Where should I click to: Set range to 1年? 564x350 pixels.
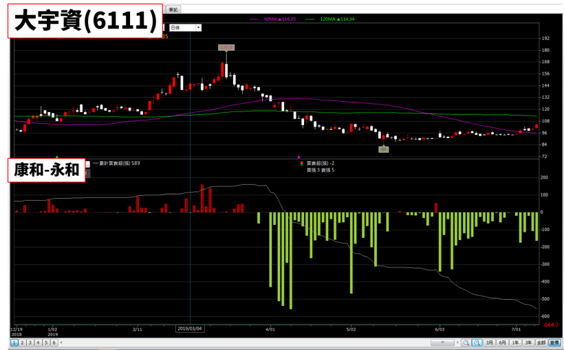point(515,342)
